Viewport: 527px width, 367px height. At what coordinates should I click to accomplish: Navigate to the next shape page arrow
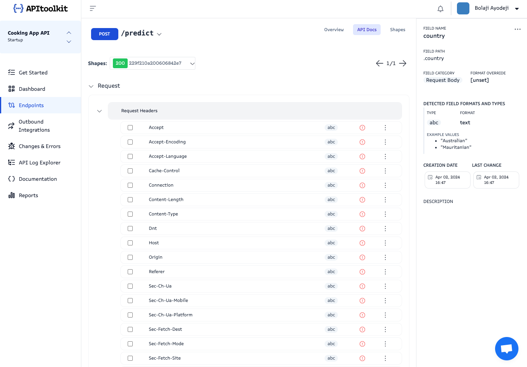(402, 63)
